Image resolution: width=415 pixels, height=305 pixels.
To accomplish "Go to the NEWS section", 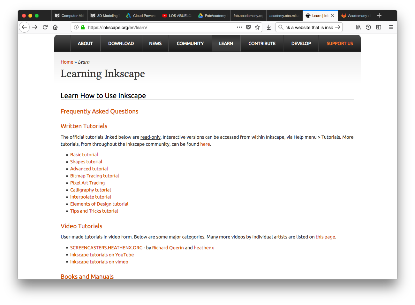I will 155,43.
